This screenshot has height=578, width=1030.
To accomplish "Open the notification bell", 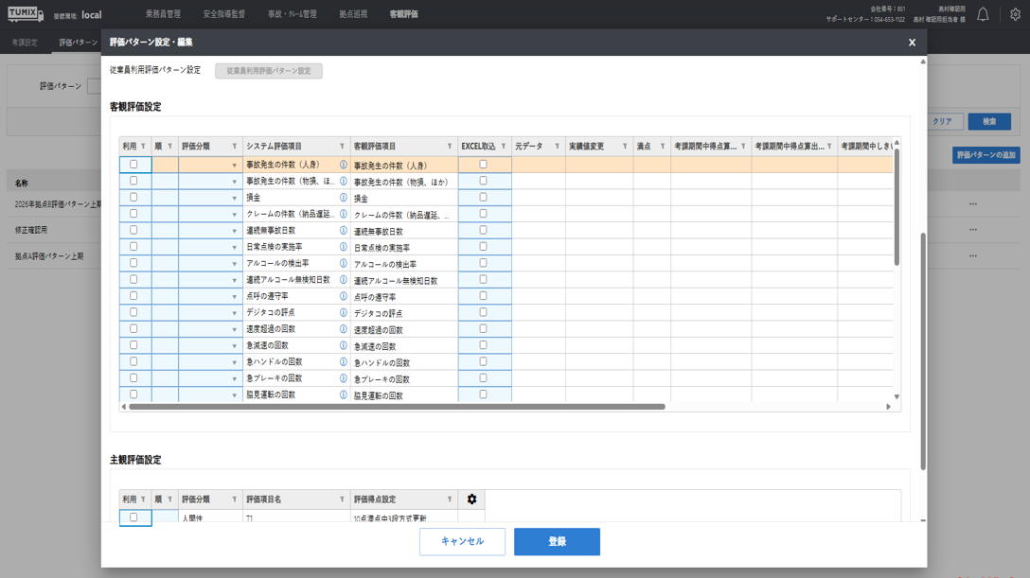I will pos(983,14).
